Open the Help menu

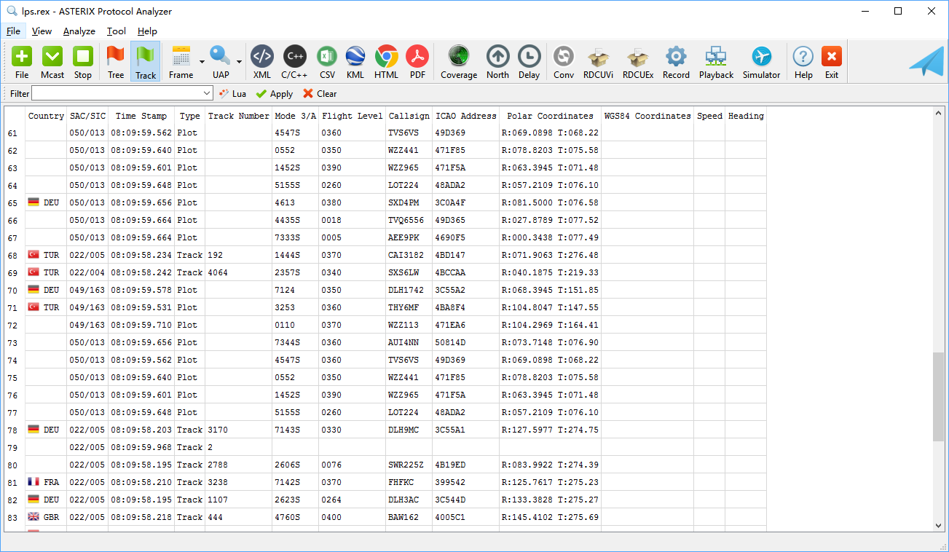coord(147,31)
